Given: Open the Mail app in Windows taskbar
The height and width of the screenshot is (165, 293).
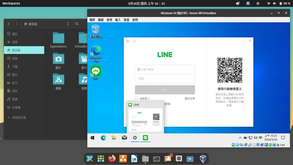Looking at the screenshot, I should click(x=124, y=138).
